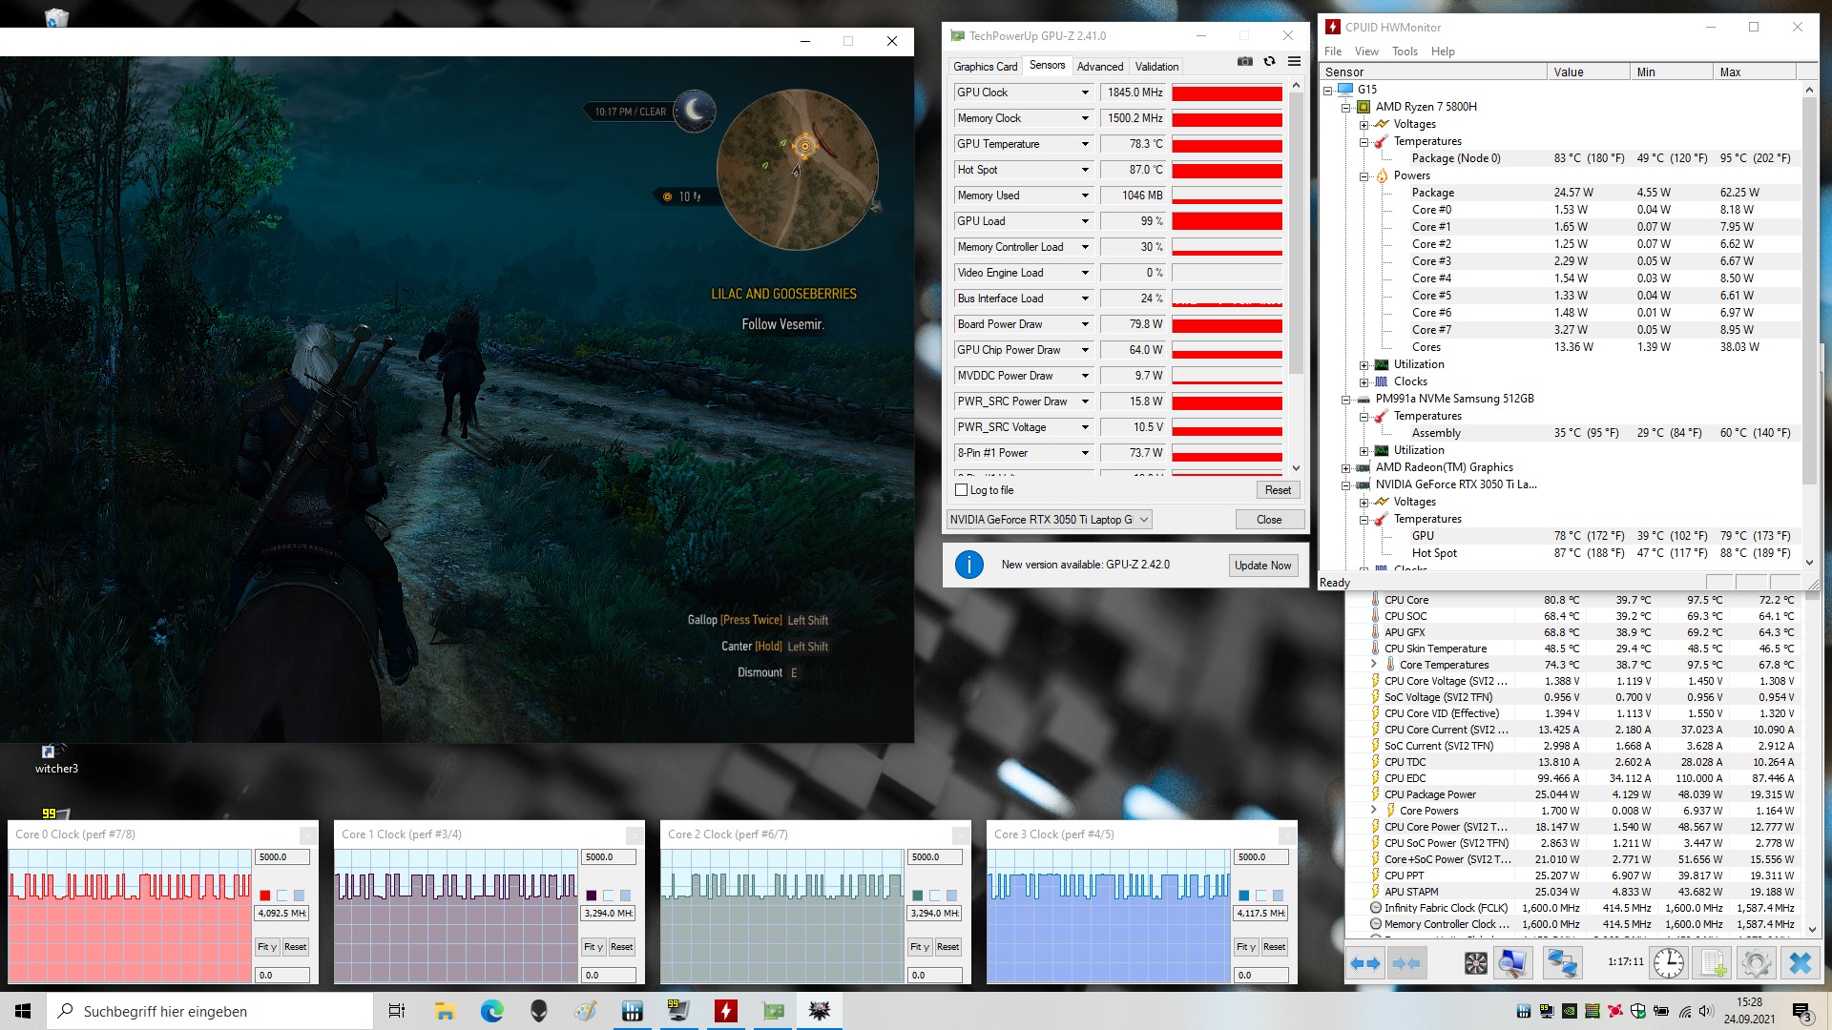Open the GPU selection combo box
1832x1030 pixels.
coord(1050,520)
